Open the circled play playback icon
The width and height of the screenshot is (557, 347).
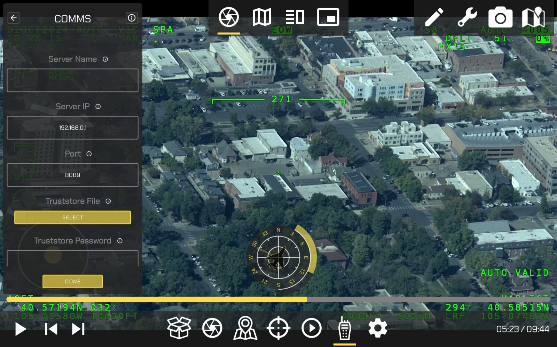(x=312, y=328)
